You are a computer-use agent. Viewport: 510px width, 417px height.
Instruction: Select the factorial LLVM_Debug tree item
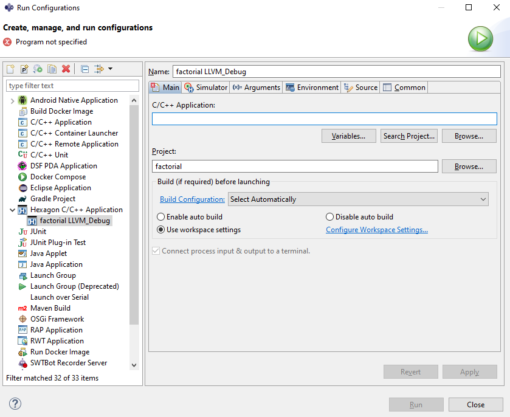click(x=70, y=221)
